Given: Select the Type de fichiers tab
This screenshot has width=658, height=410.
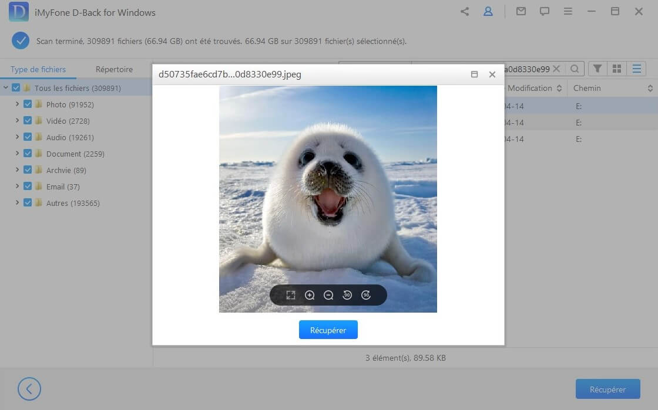Looking at the screenshot, I should [x=38, y=69].
